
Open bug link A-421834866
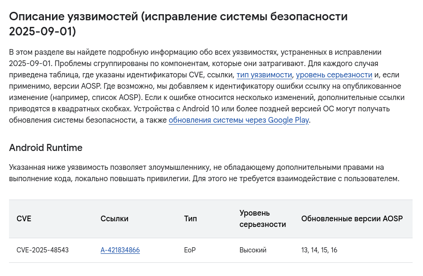[120, 250]
